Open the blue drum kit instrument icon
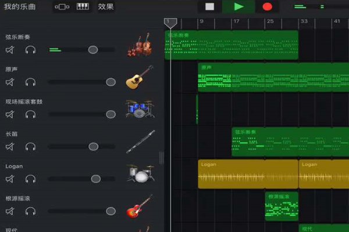Viewport: 349px width, 232px height. pos(139,109)
